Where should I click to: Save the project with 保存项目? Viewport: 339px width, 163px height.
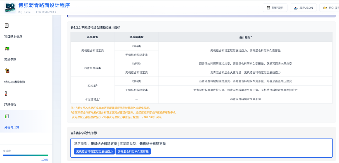(275, 8)
